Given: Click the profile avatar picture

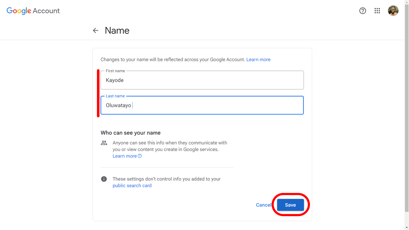Looking at the screenshot, I should (x=393, y=11).
